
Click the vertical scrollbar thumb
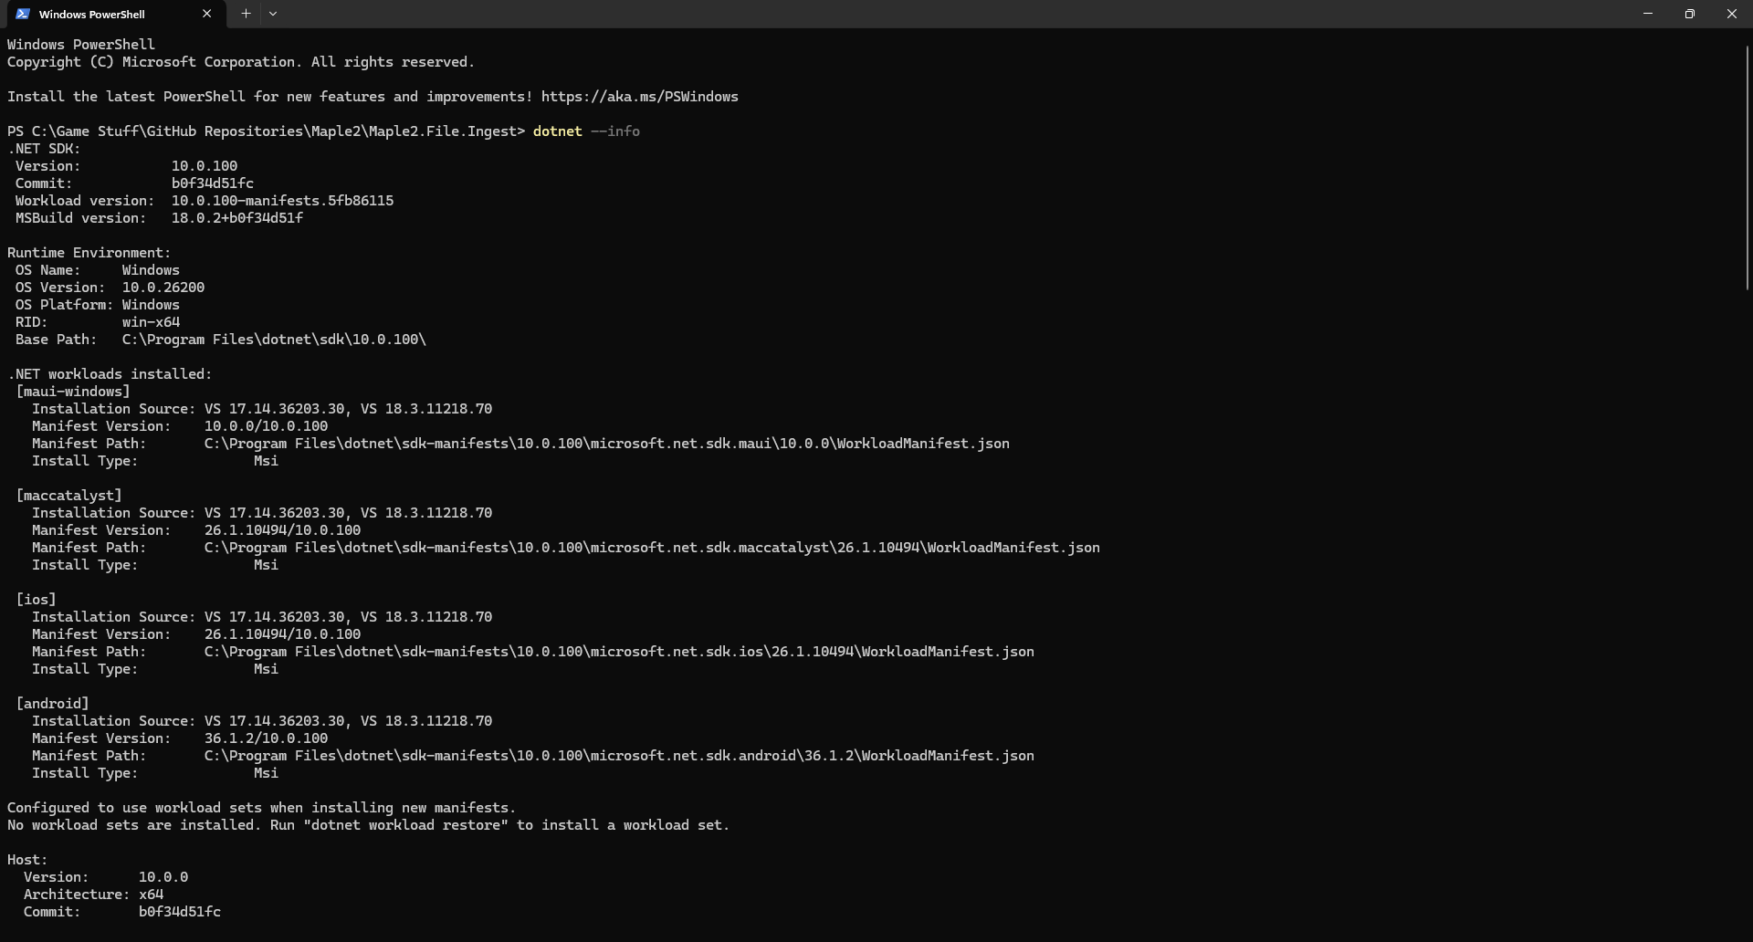click(1748, 167)
